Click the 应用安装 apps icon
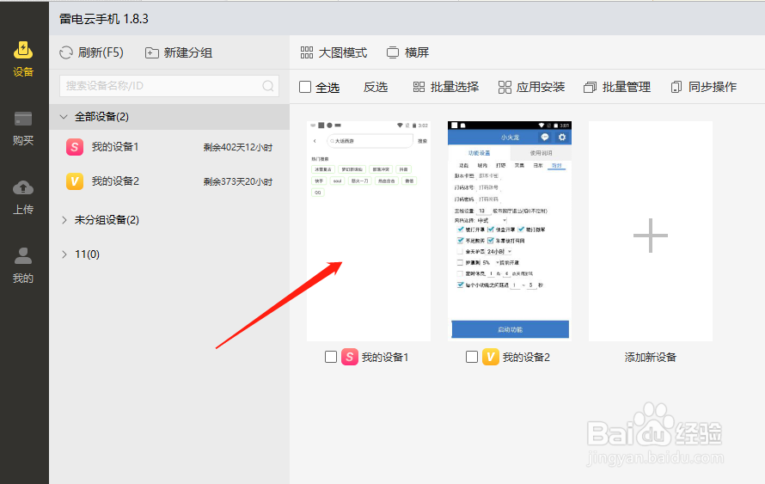This screenshot has width=765, height=484. tap(505, 87)
